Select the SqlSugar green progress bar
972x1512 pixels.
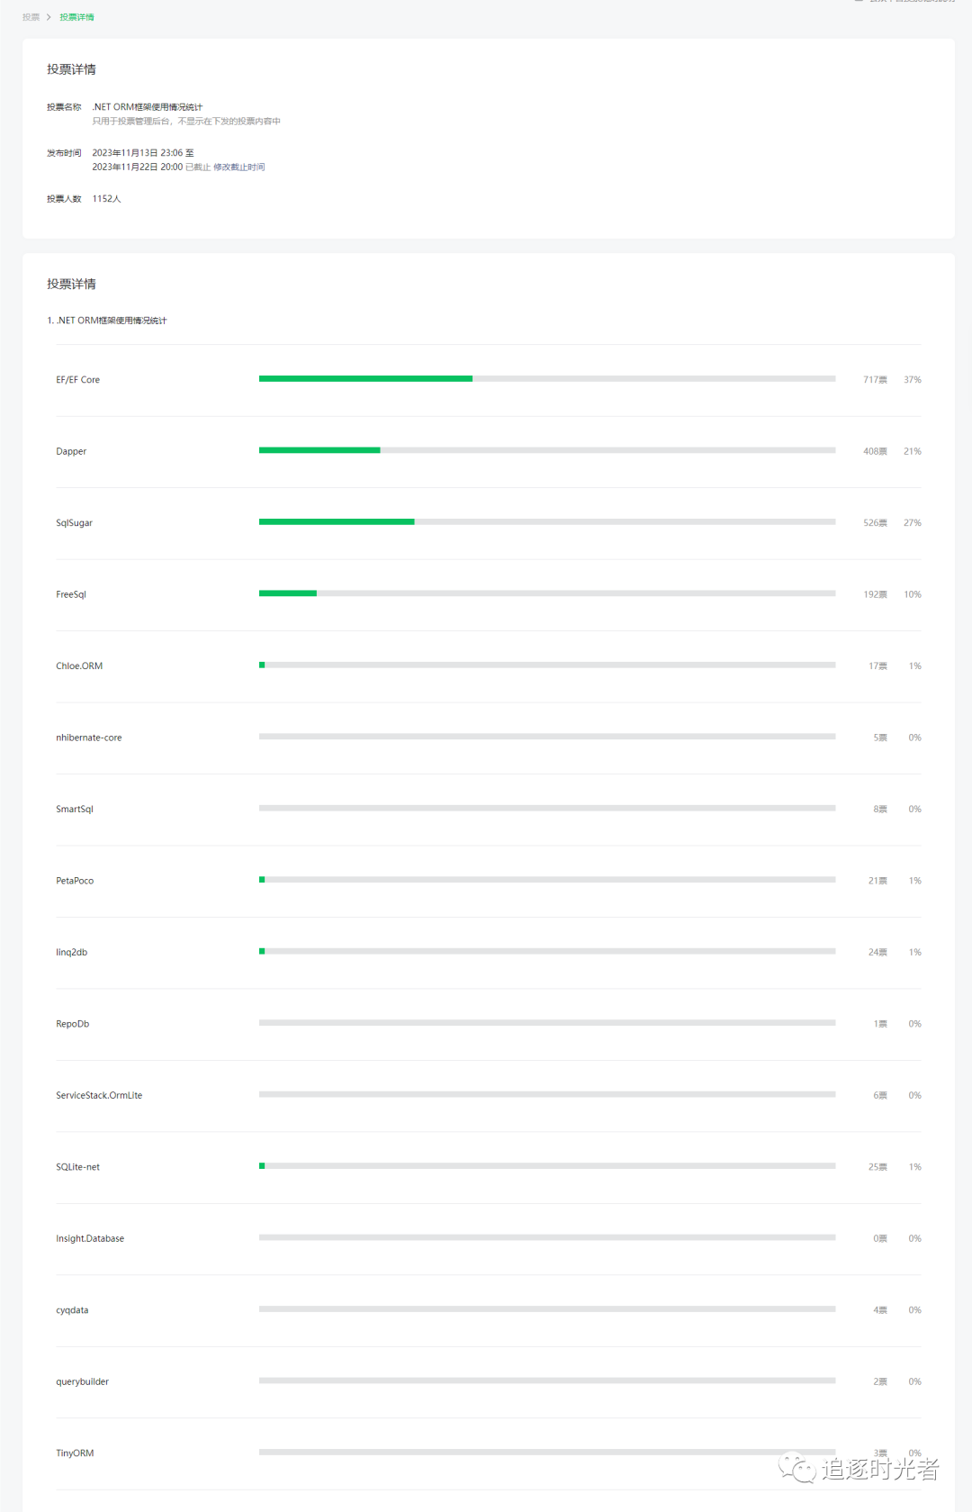point(337,522)
